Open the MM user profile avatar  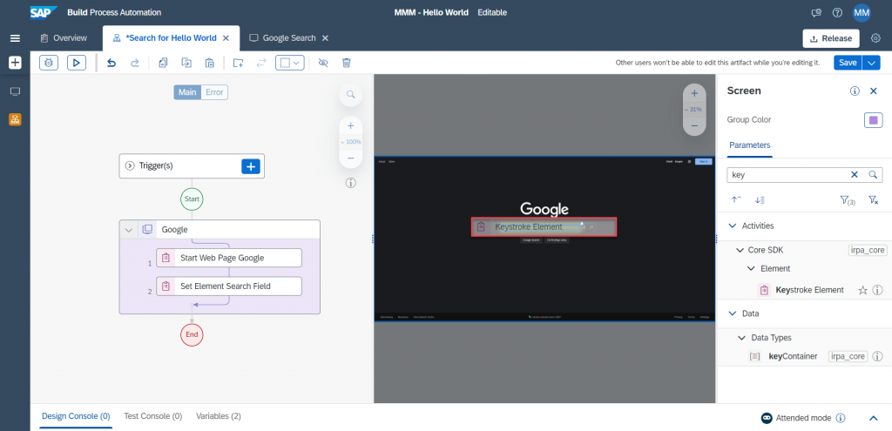coord(862,12)
